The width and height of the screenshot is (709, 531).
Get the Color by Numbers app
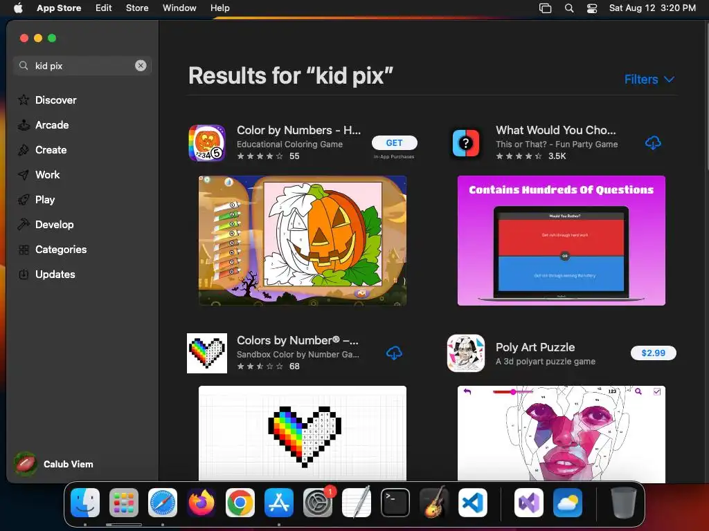pos(394,142)
